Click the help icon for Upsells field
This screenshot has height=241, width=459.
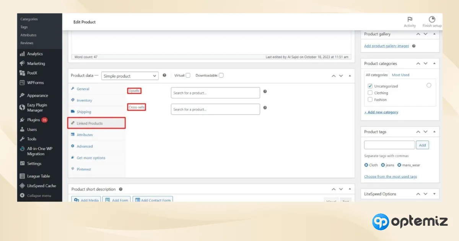click(265, 91)
